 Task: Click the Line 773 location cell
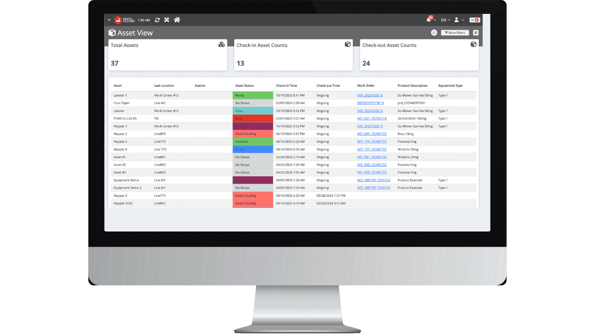point(160,149)
